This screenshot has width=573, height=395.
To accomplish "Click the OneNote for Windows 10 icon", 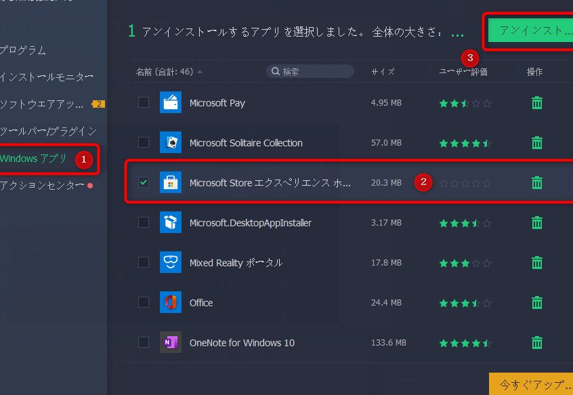I will pos(171,342).
